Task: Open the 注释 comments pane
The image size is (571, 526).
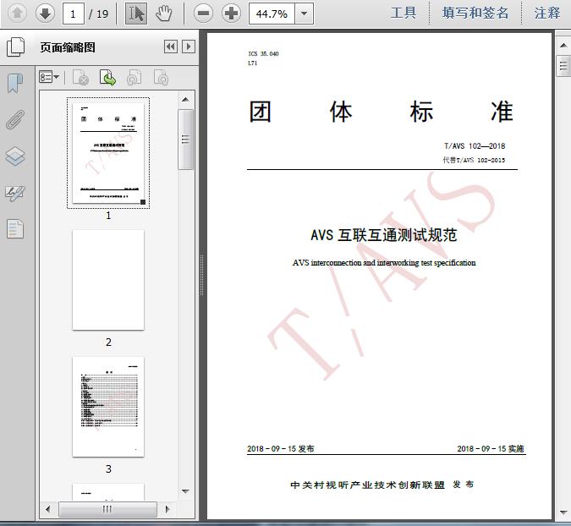Action: point(547,13)
